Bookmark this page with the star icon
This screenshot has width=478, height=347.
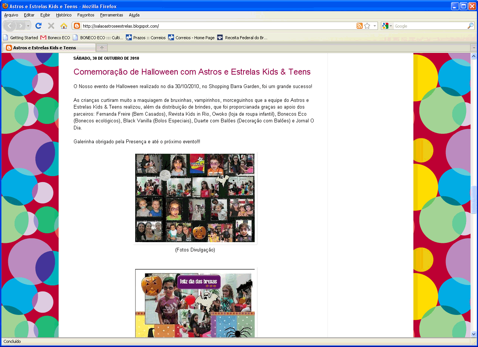coord(367,26)
